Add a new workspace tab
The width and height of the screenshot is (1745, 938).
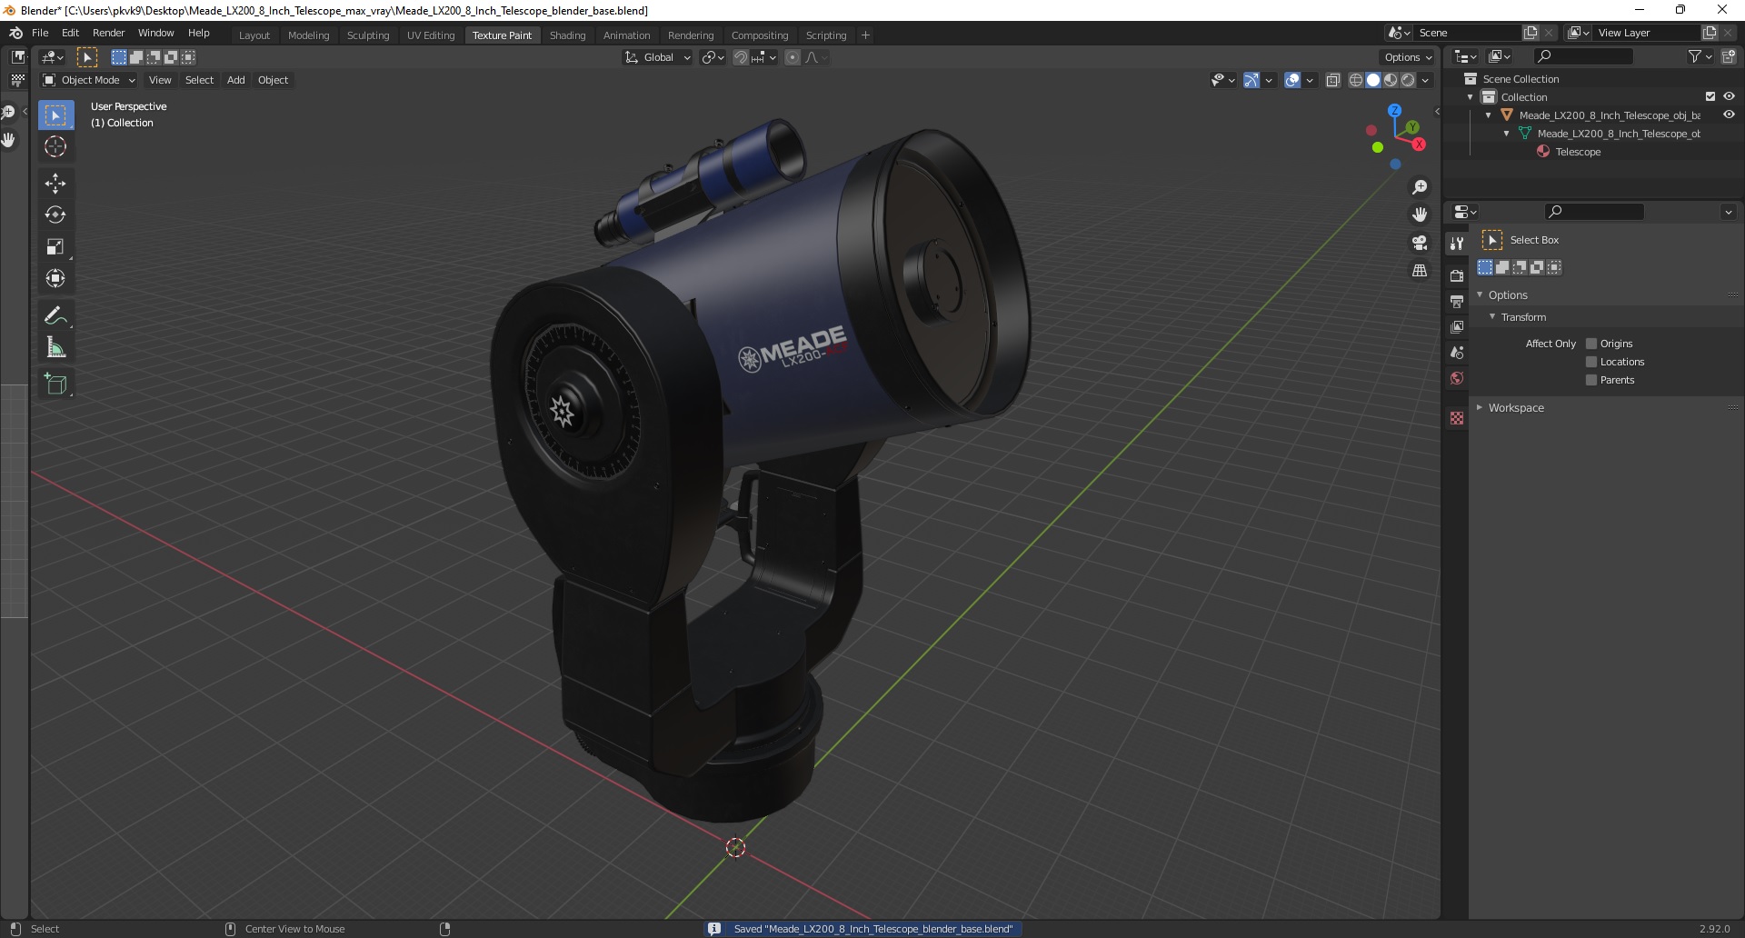(x=865, y=35)
